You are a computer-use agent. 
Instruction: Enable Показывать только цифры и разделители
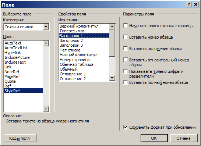click(x=126, y=71)
